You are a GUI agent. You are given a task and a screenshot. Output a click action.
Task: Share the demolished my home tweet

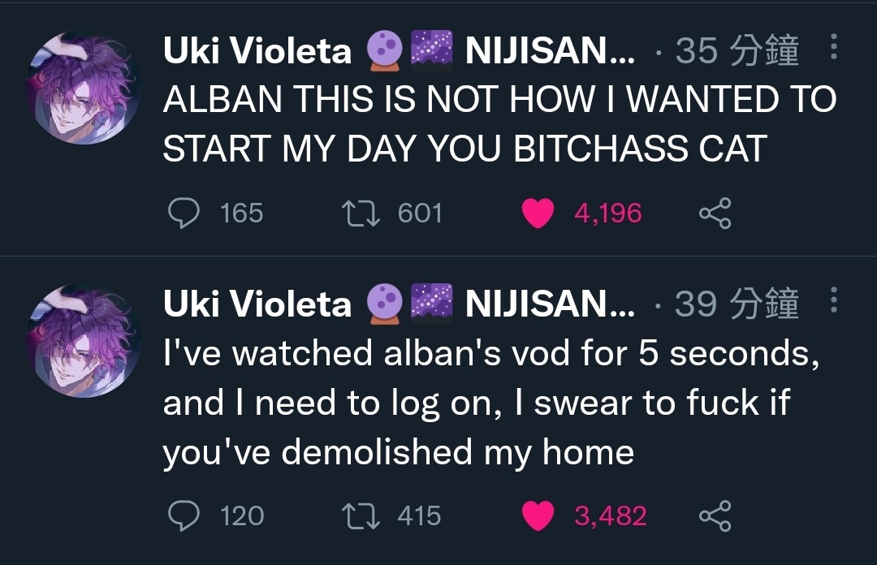coord(715,515)
